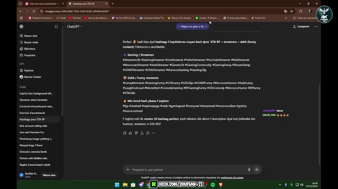Give the response a thumbs up
338x189 pixels.
tap(130, 133)
